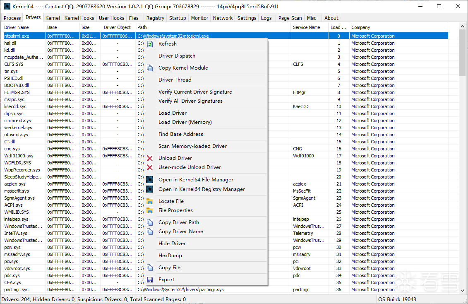Click the Copy Kernel Module icon
This screenshot has height=304, width=468.
[x=150, y=68]
